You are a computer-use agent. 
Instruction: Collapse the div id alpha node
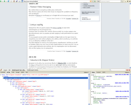16,88
